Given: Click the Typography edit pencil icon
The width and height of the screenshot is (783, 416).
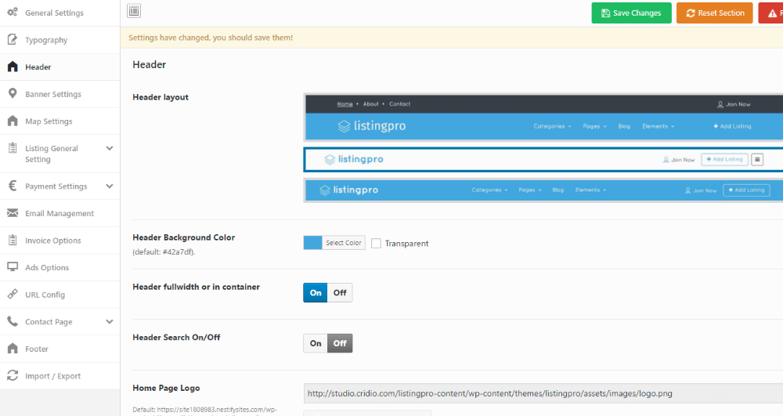Looking at the screenshot, I should 13,40.
